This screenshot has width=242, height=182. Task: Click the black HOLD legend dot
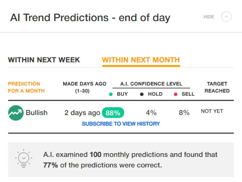(142, 94)
